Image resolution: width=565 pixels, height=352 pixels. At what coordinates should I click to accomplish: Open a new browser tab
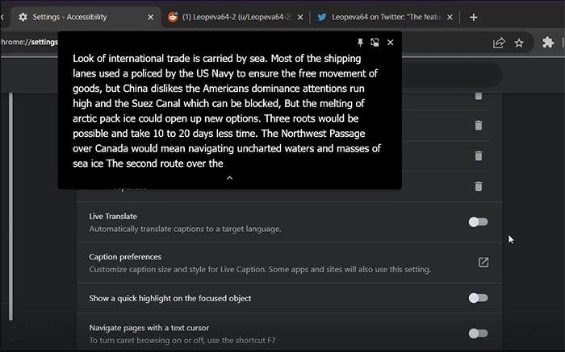(x=474, y=17)
